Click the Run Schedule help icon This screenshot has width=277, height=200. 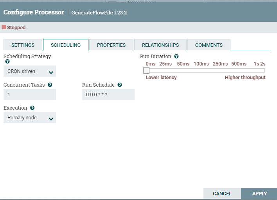120,85
